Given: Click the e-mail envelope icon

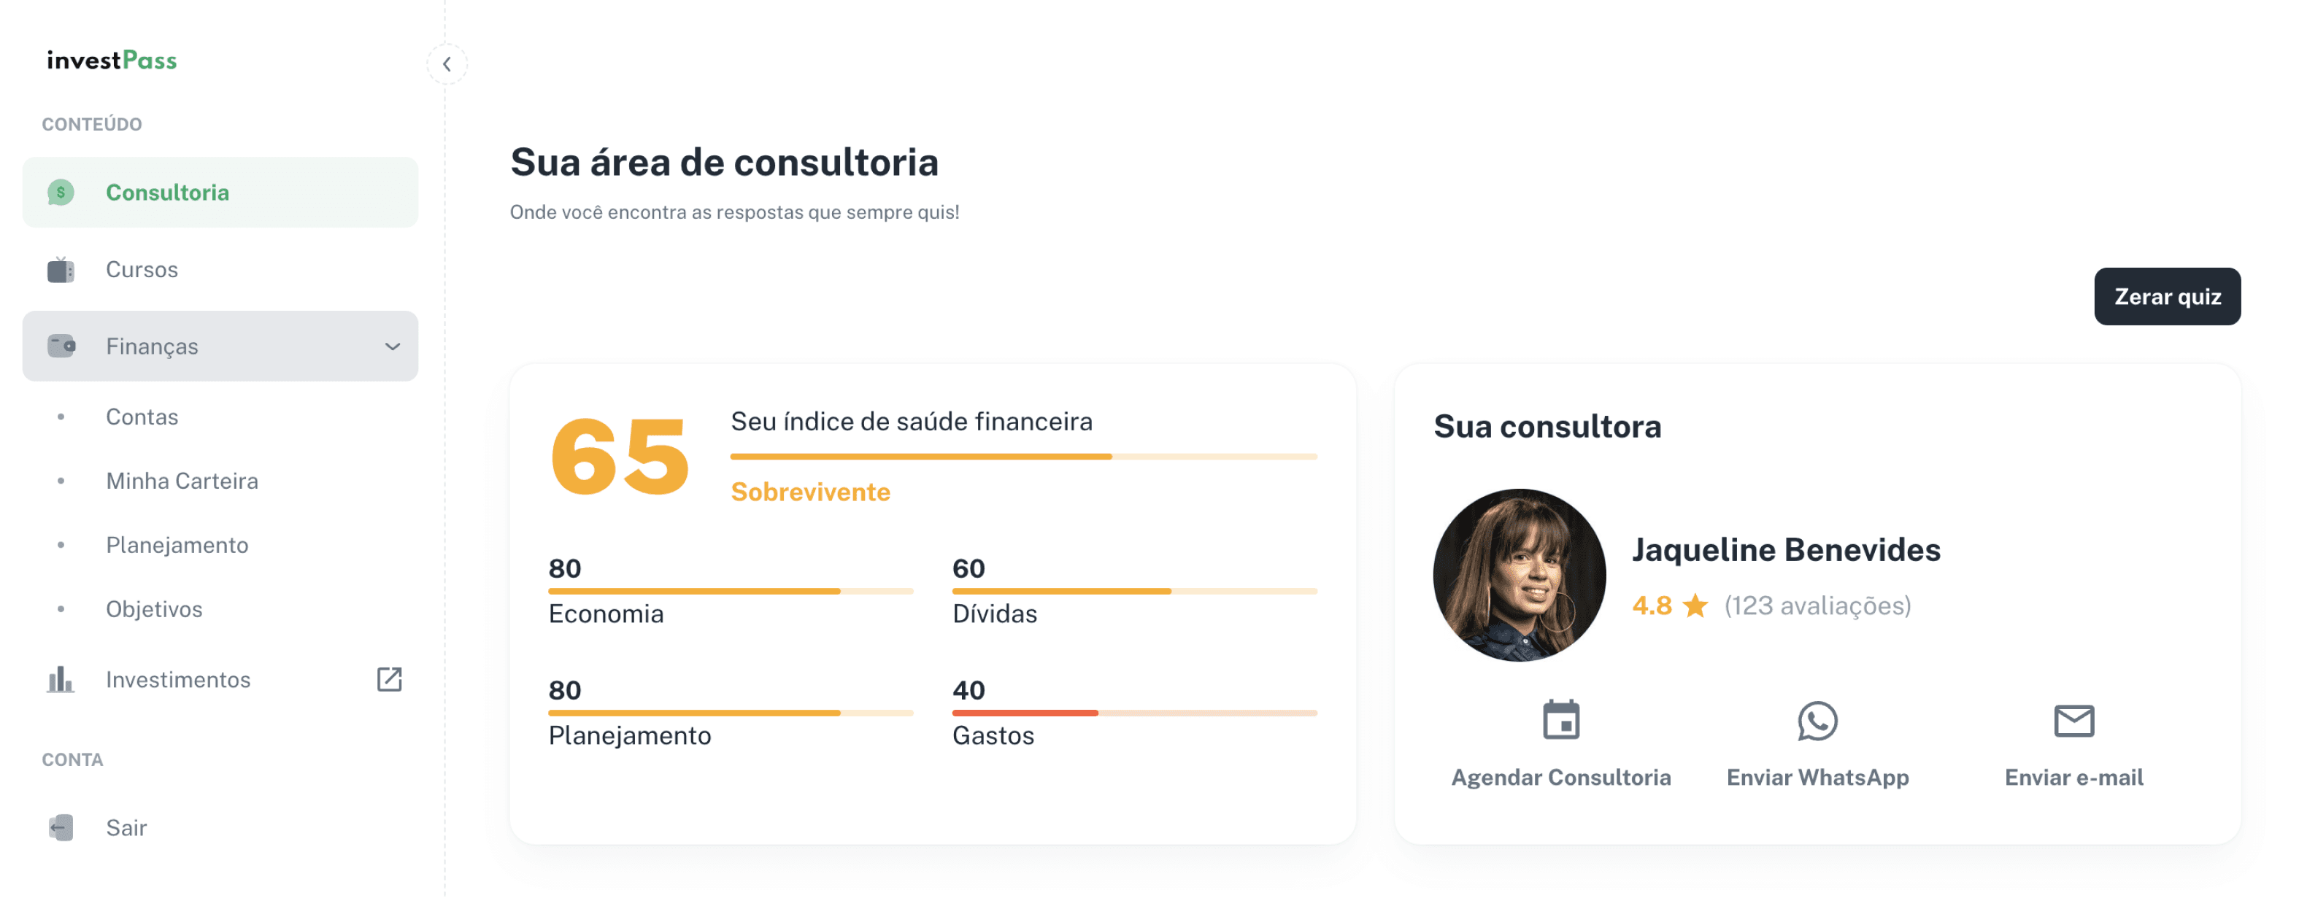Looking at the screenshot, I should (x=2073, y=721).
